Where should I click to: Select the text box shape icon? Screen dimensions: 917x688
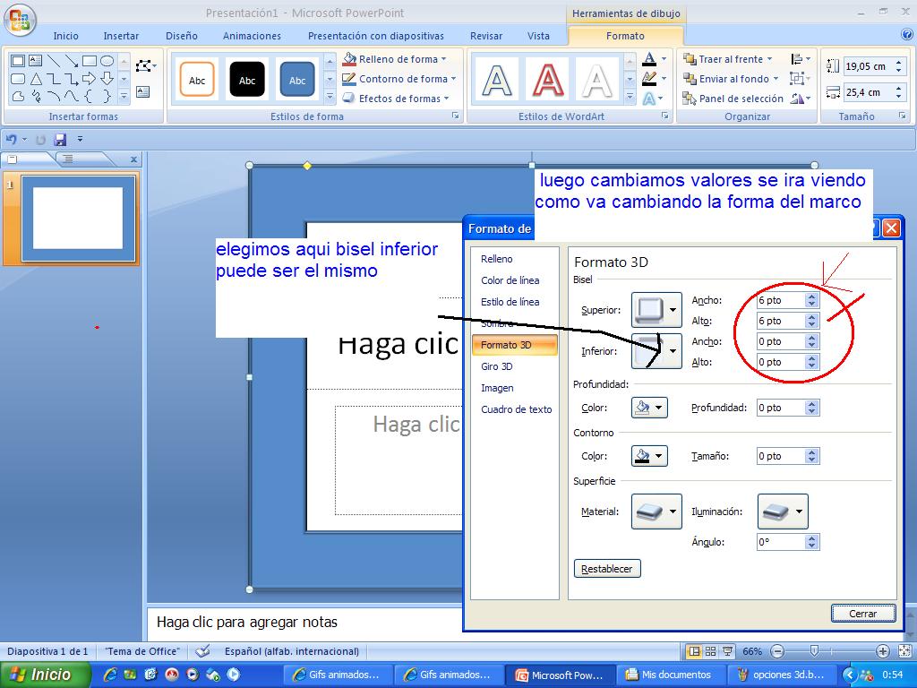click(35, 61)
